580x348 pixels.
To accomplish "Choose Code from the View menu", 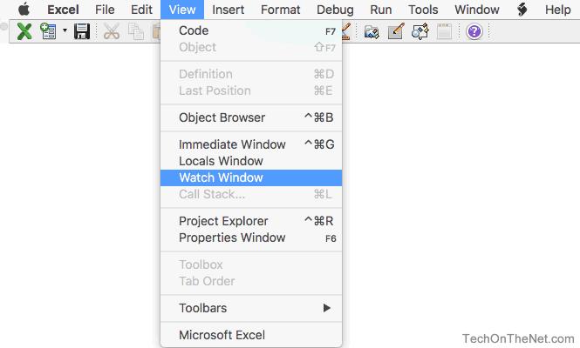I will click(251, 30).
